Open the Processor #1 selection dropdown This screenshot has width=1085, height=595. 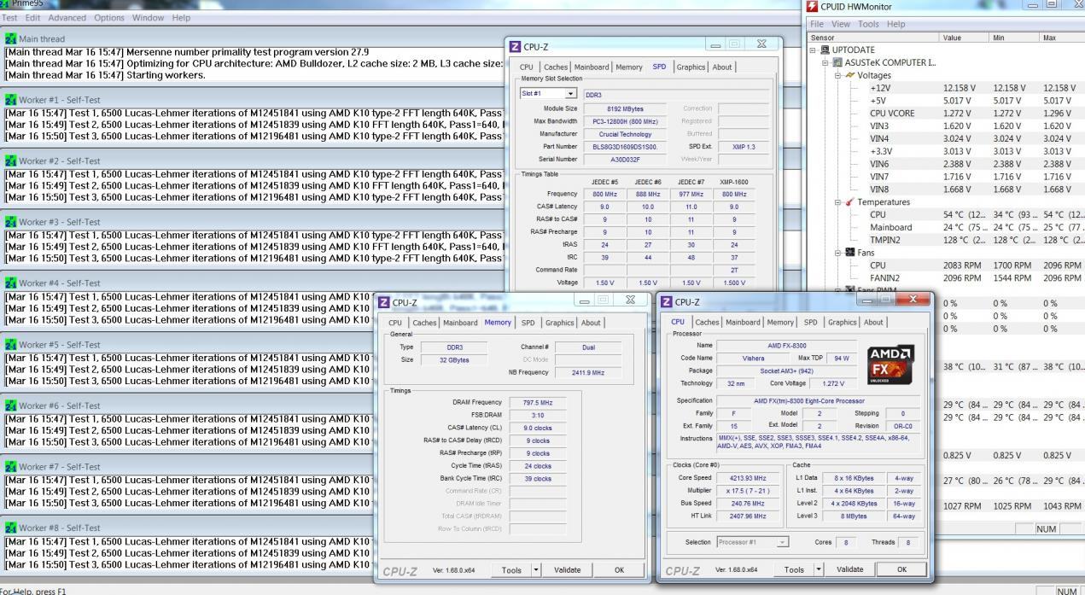pyautogui.click(x=783, y=542)
